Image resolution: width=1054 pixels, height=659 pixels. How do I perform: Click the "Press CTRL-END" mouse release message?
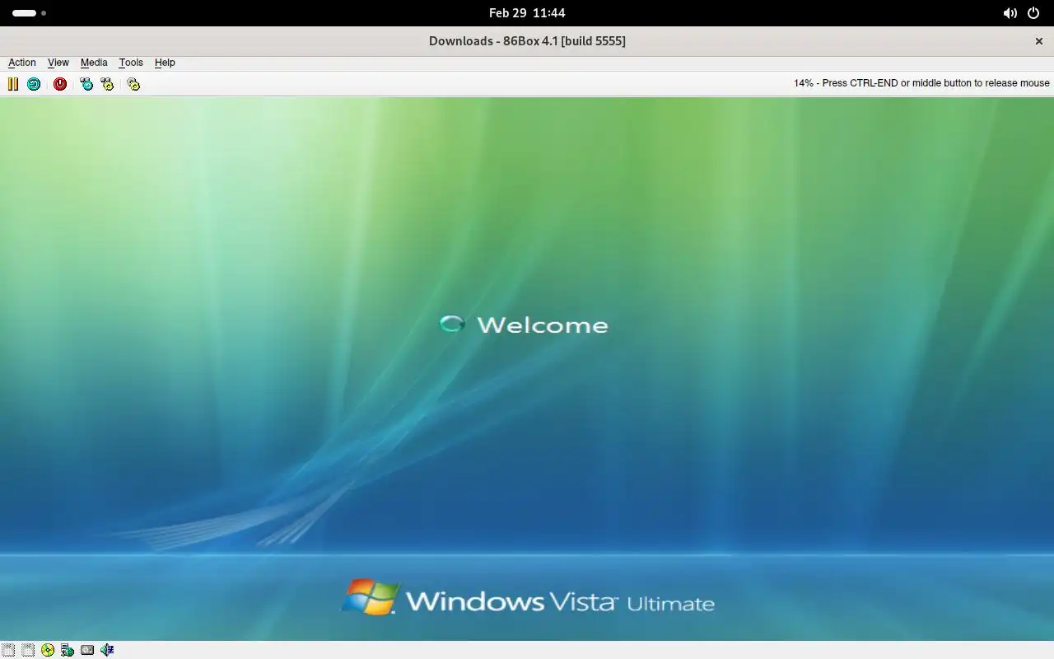(935, 83)
